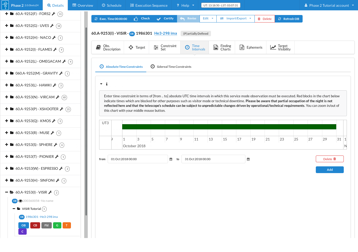Click the purple C badge in the tree

23,232
